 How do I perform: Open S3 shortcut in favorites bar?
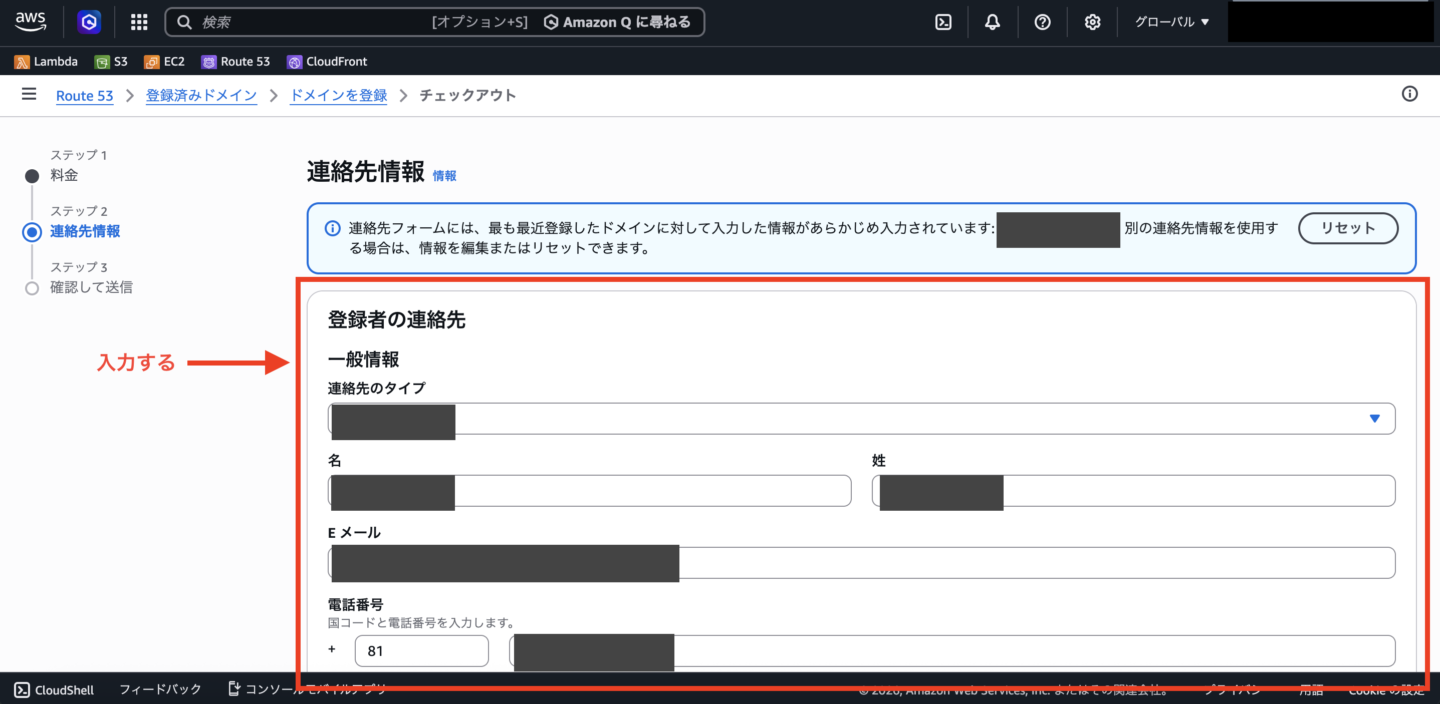click(x=111, y=62)
